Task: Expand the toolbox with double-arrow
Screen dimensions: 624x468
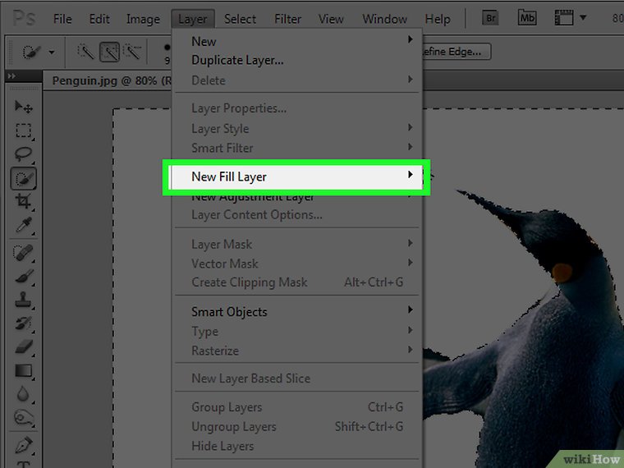Action: click(x=12, y=76)
